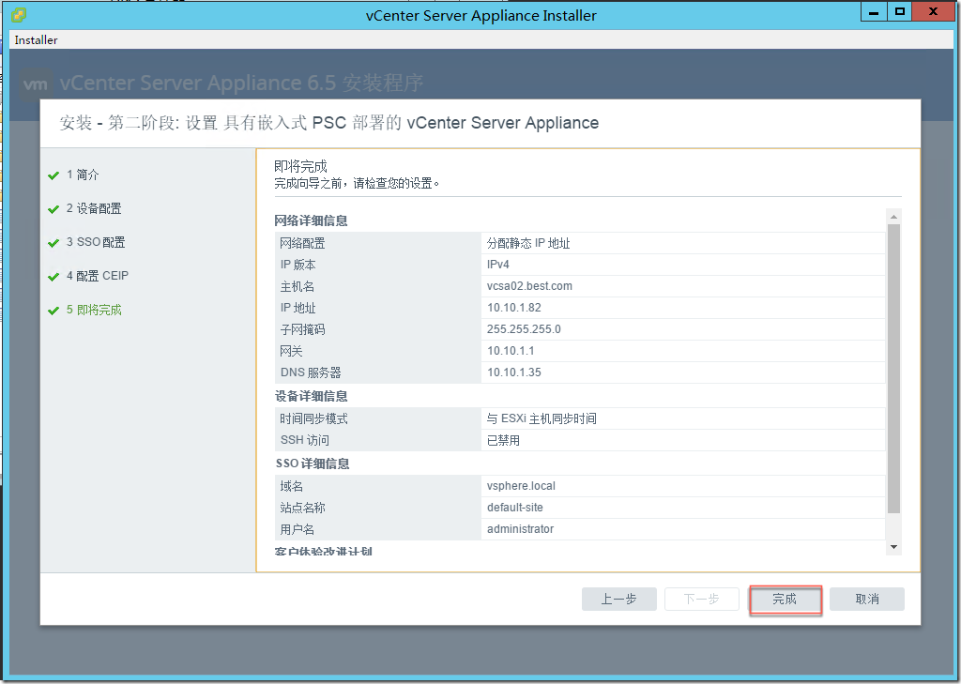The height and width of the screenshot is (684, 961).
Task: Click domain value vsphere.local
Action: 521,486
